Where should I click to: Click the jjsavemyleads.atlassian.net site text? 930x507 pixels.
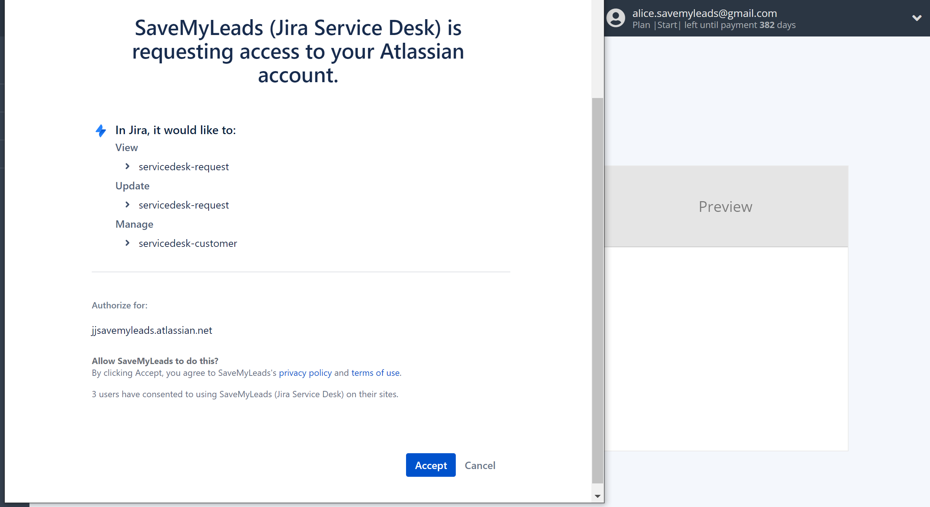pyautogui.click(x=152, y=331)
